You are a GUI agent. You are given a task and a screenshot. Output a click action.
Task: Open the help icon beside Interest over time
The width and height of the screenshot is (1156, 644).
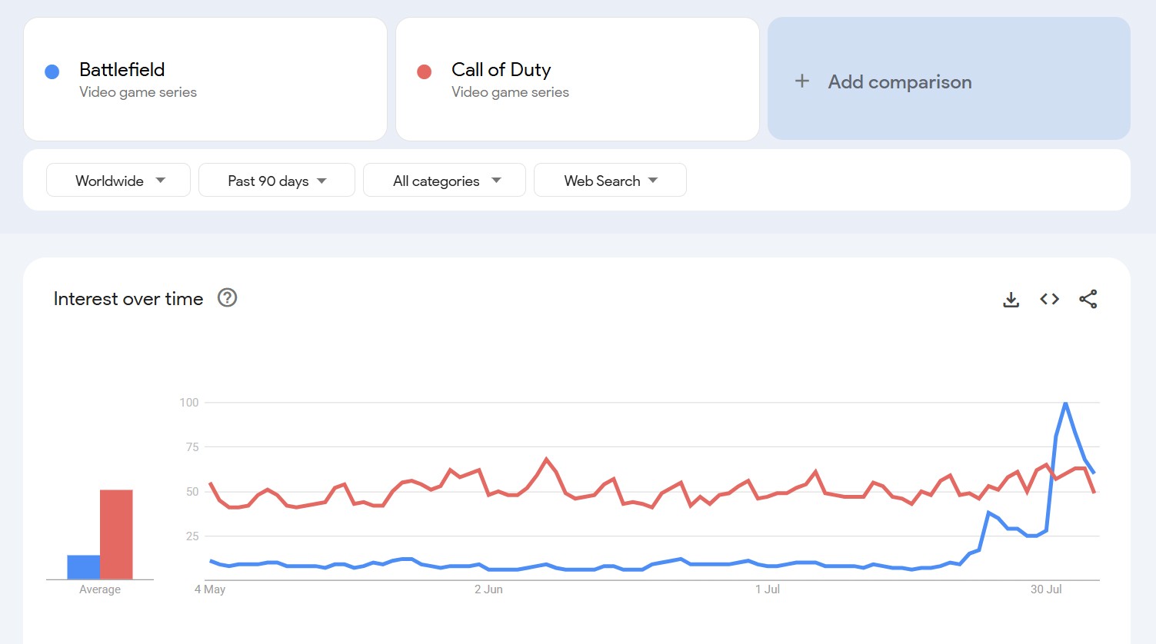click(227, 297)
